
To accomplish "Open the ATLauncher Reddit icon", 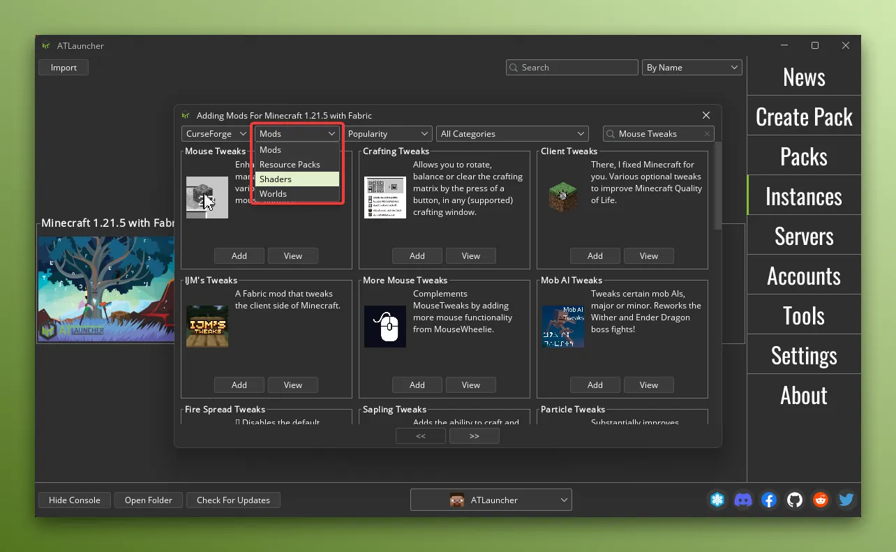I will 821,500.
